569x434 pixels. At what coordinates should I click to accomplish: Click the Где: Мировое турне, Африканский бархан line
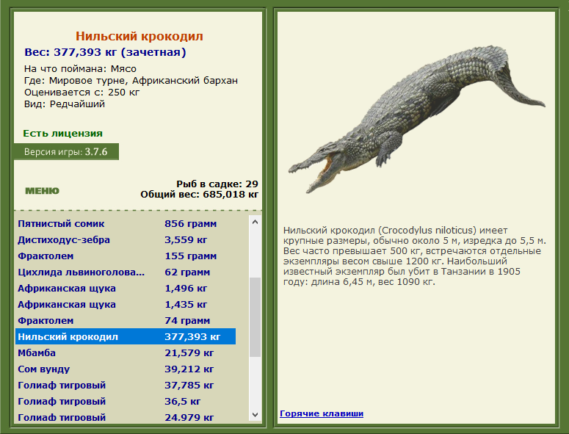pyautogui.click(x=131, y=81)
